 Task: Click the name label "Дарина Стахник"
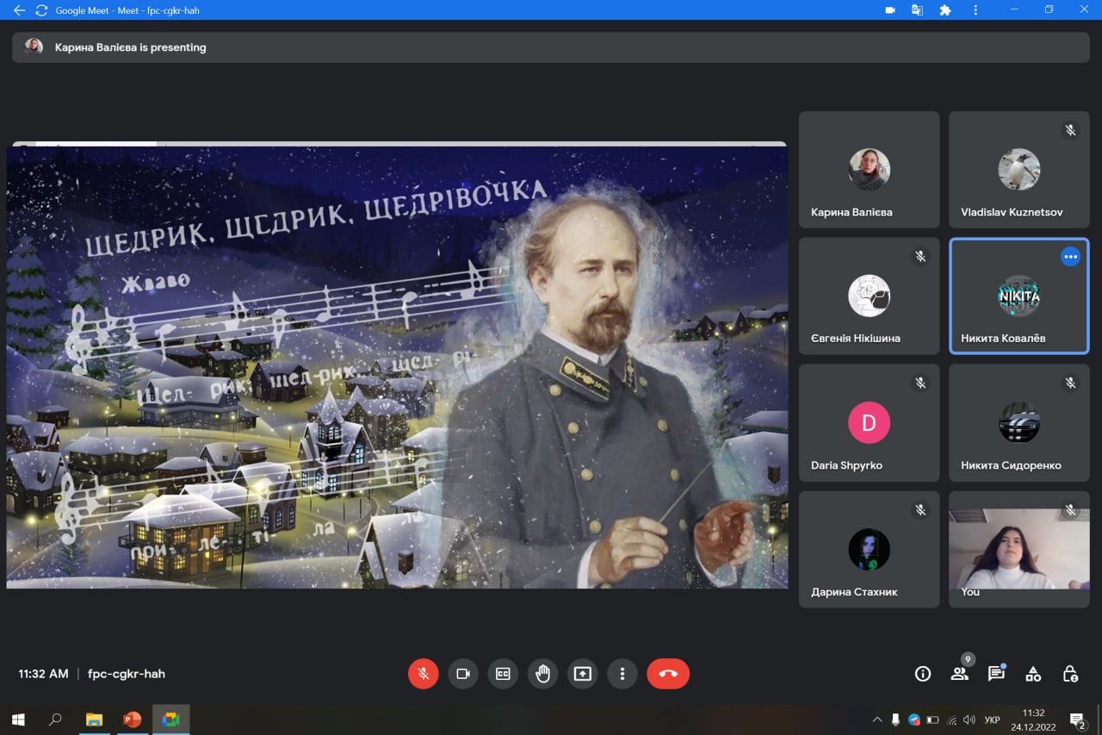pyautogui.click(x=854, y=592)
